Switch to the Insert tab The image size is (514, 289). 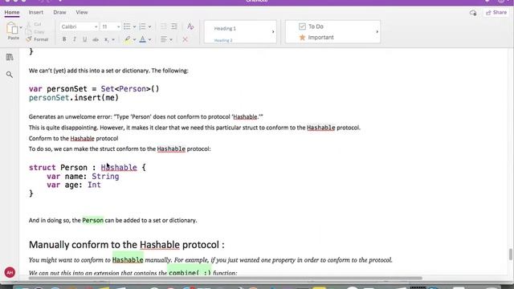click(x=35, y=13)
